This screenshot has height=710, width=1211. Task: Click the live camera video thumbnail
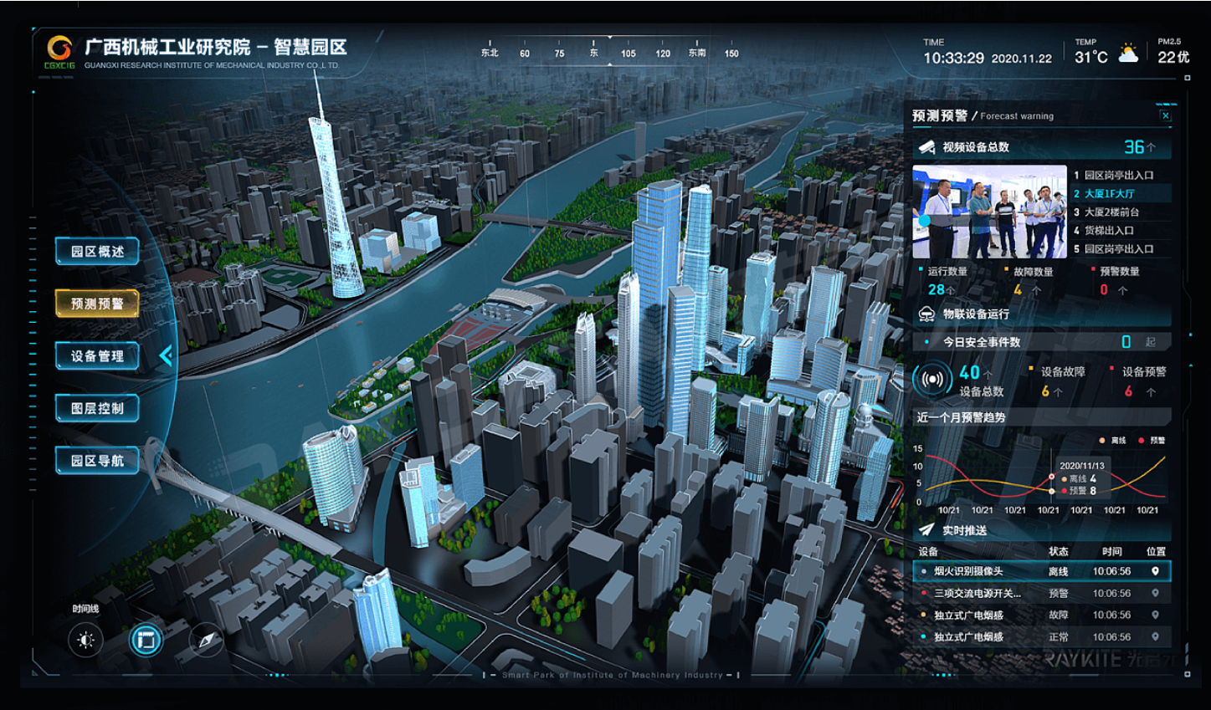(x=989, y=212)
